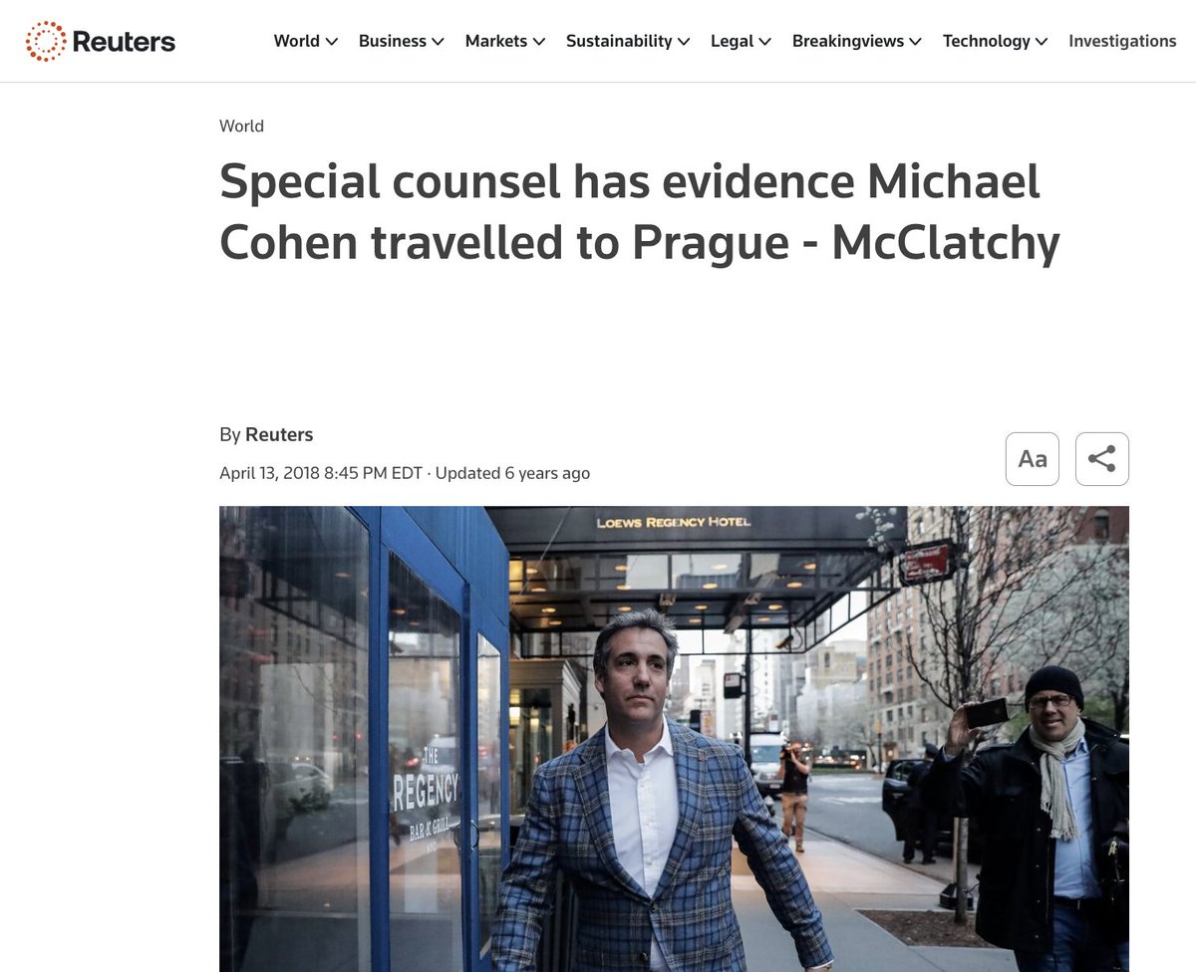Screen dimensions: 1196x972
Task: Click the World category breadcrumb link
Action: click(241, 125)
